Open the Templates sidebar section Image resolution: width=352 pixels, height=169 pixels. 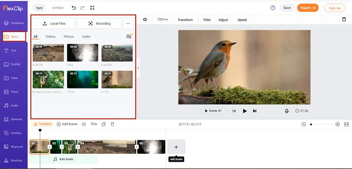[x=14, y=23]
